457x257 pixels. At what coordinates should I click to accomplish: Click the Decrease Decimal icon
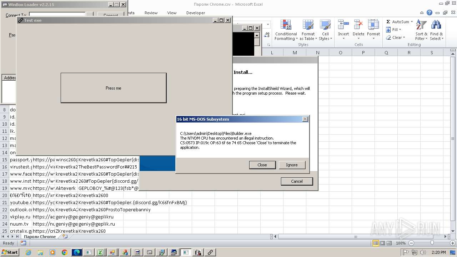click(x=267, y=35)
